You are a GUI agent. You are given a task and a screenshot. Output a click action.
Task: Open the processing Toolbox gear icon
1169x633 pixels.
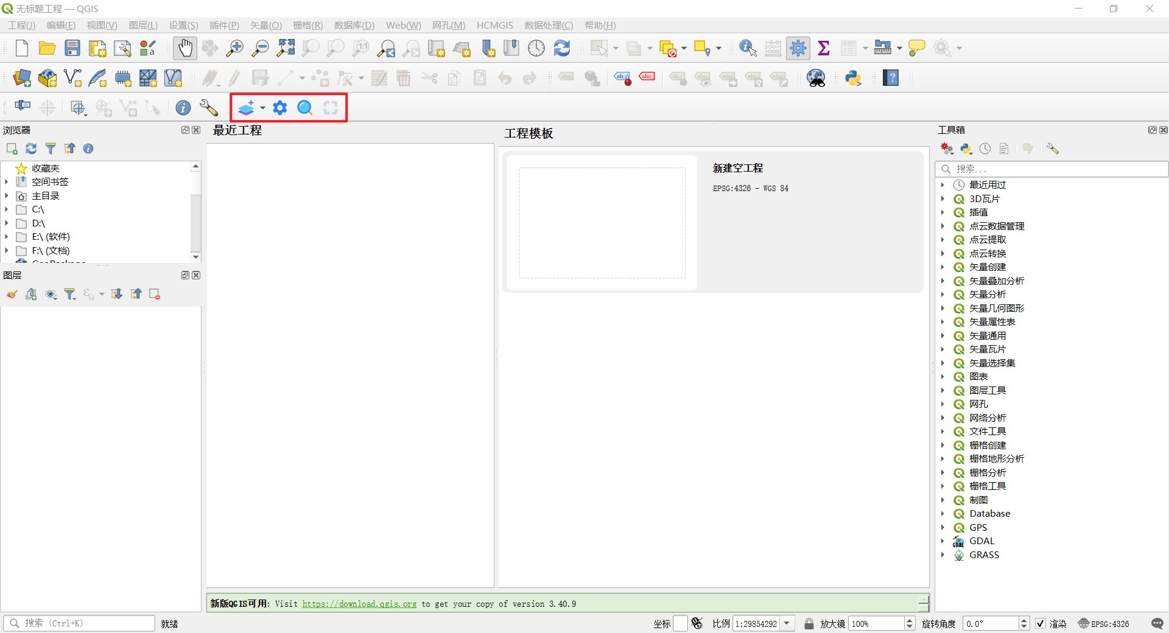(x=798, y=48)
